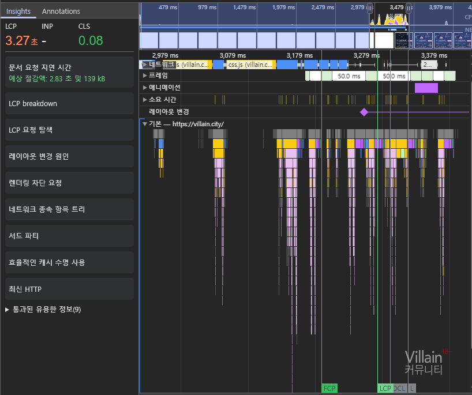Expand the 애니메이션 track

tap(145, 88)
